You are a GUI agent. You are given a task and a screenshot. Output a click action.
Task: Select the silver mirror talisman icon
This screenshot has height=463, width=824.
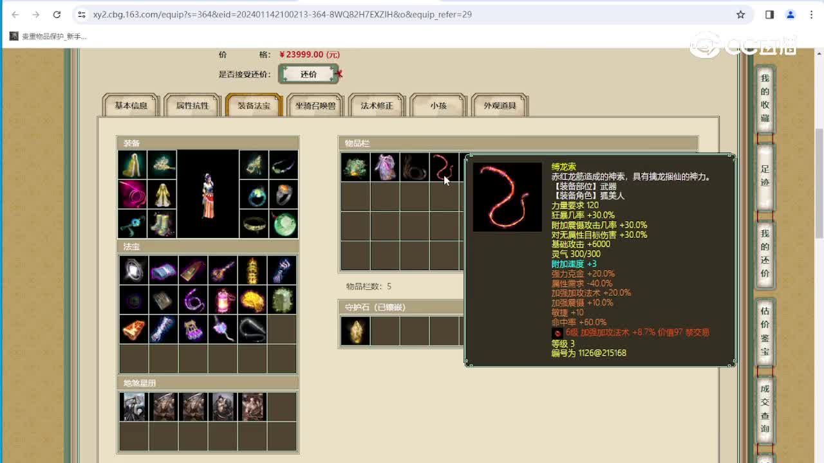134,270
